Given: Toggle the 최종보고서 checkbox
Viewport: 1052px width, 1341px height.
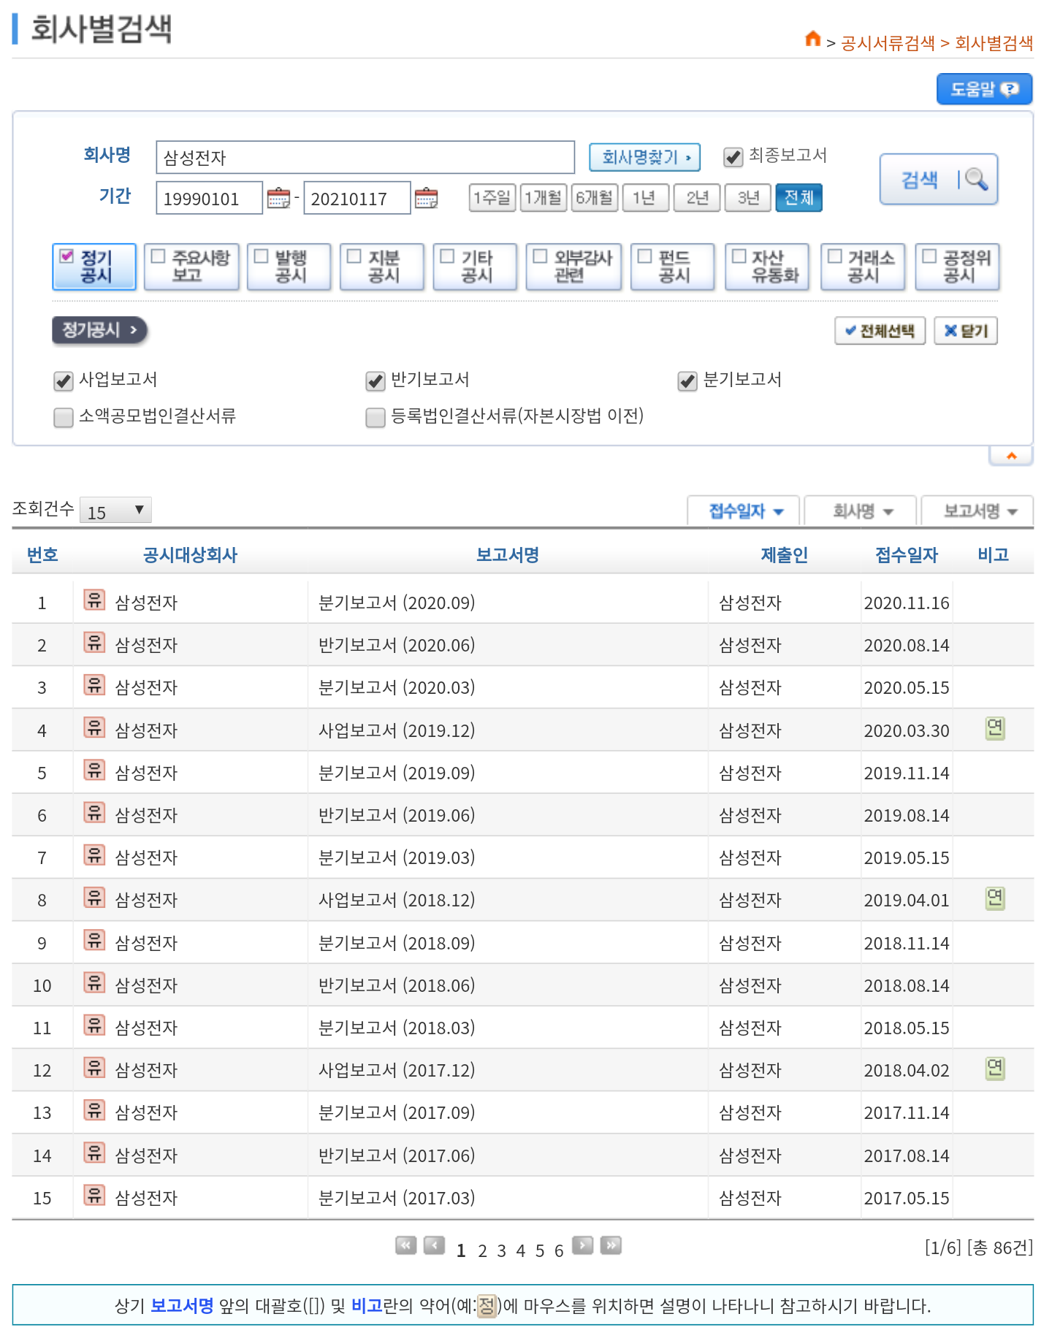Looking at the screenshot, I should [x=733, y=157].
